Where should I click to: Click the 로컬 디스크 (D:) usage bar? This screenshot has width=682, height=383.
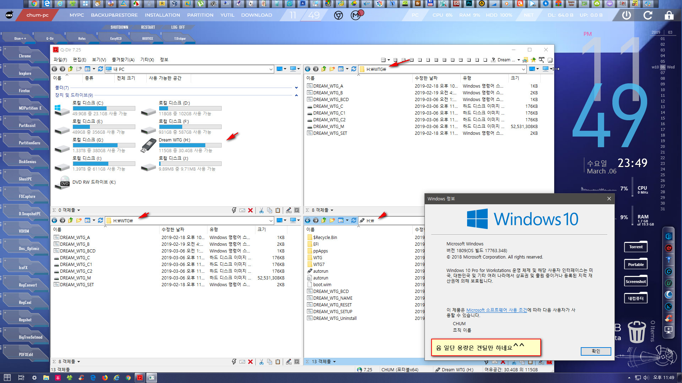190,108
